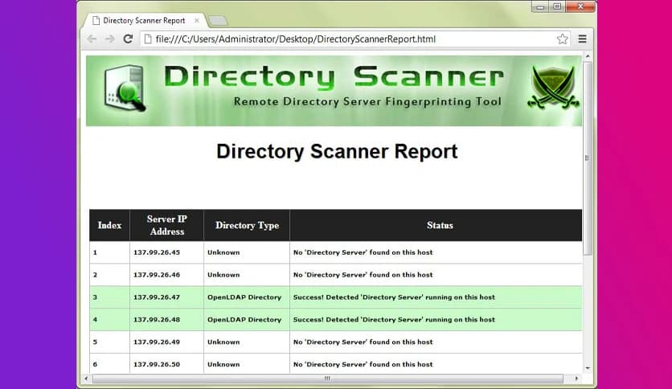Image resolution: width=672 pixels, height=389 pixels.
Task: Click index number 4 in the table
Action: pos(95,320)
